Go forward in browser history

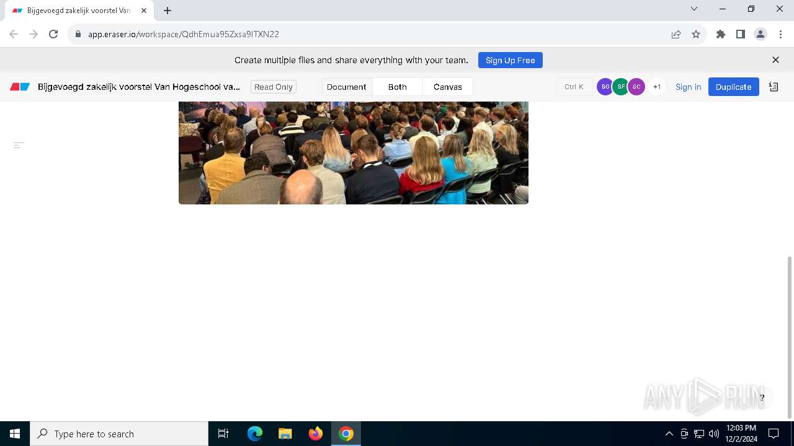33,34
